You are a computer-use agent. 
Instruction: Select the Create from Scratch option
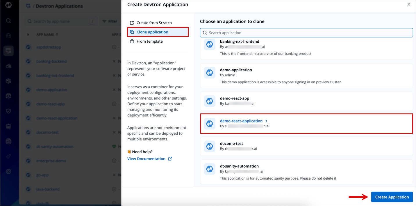154,23
